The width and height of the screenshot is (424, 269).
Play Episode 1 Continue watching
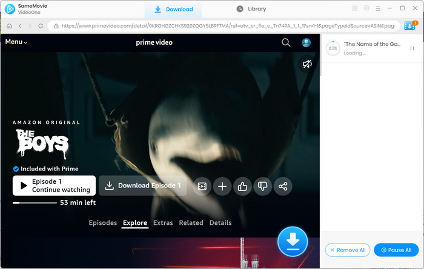coord(54,186)
